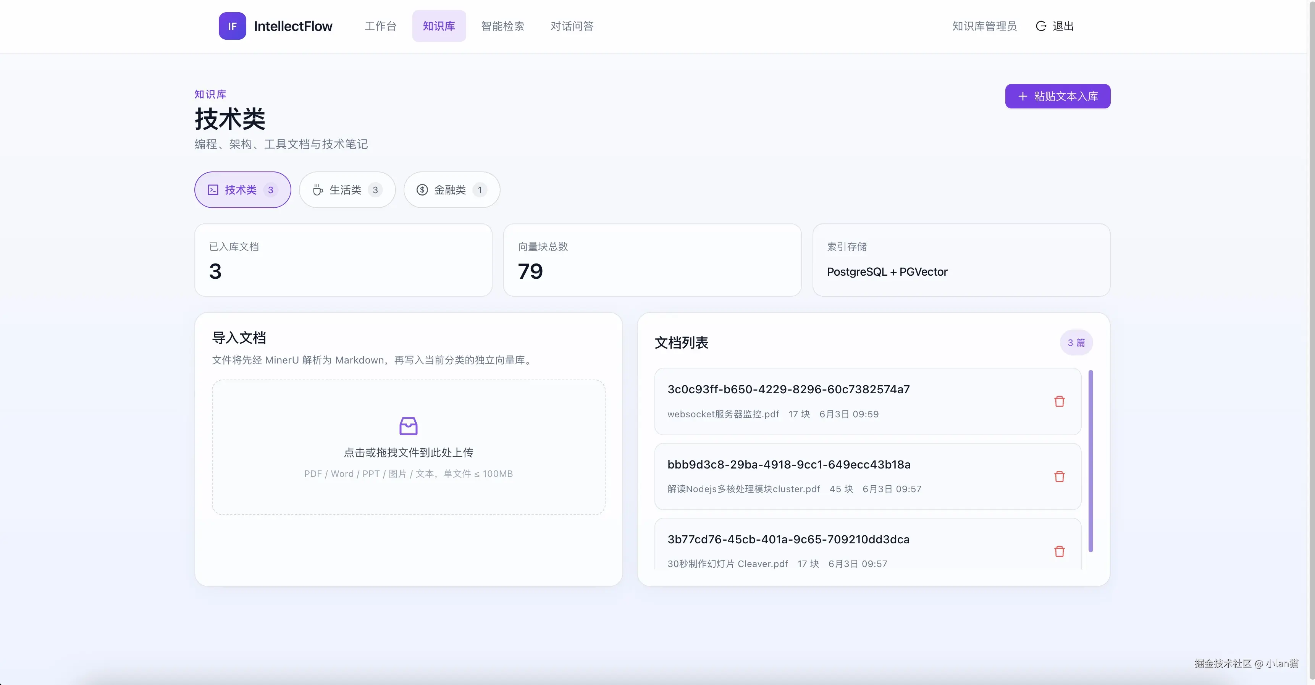The height and width of the screenshot is (685, 1315).
Task: Click the 已入库文档 stat card
Action: (x=343, y=260)
